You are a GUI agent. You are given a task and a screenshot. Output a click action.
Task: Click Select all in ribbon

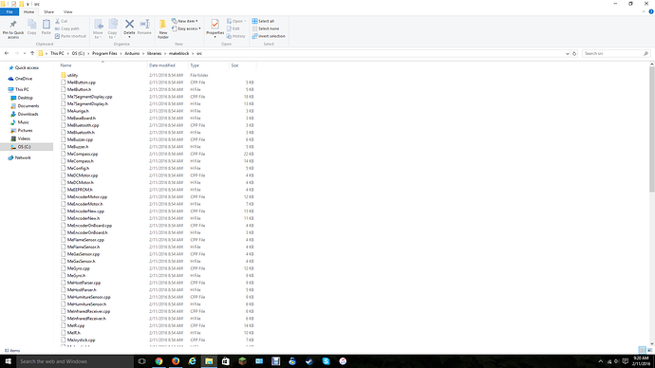(263, 21)
